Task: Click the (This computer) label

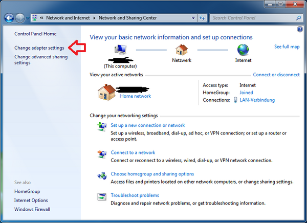Action: 120,66
